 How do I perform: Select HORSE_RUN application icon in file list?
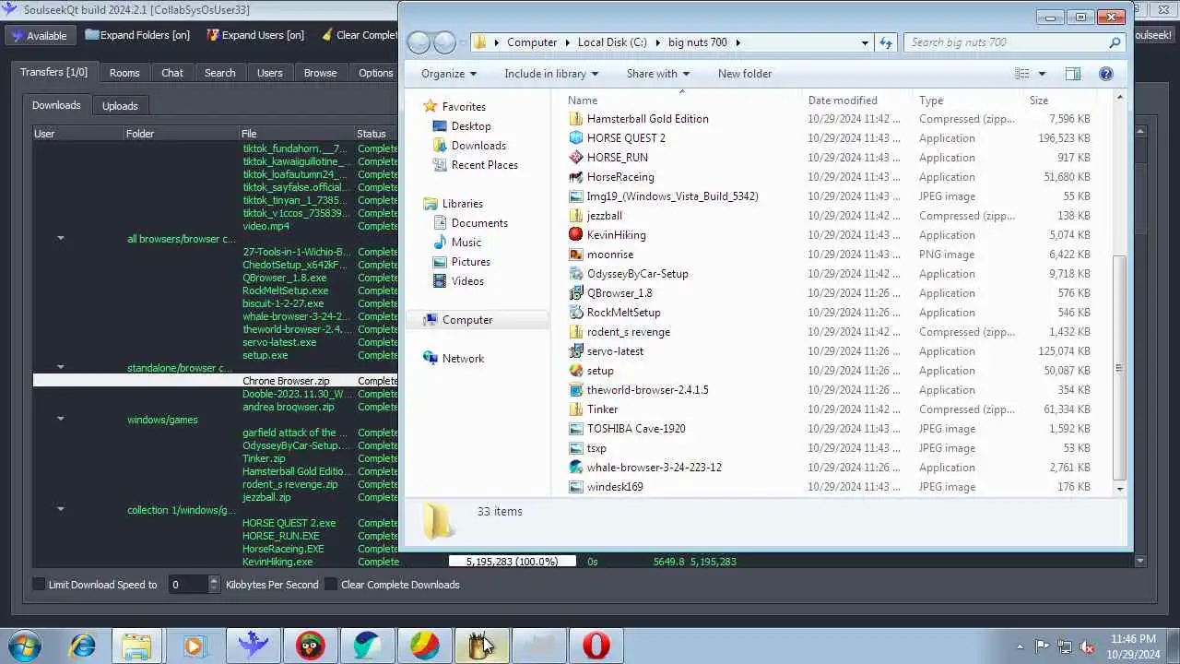[576, 158]
